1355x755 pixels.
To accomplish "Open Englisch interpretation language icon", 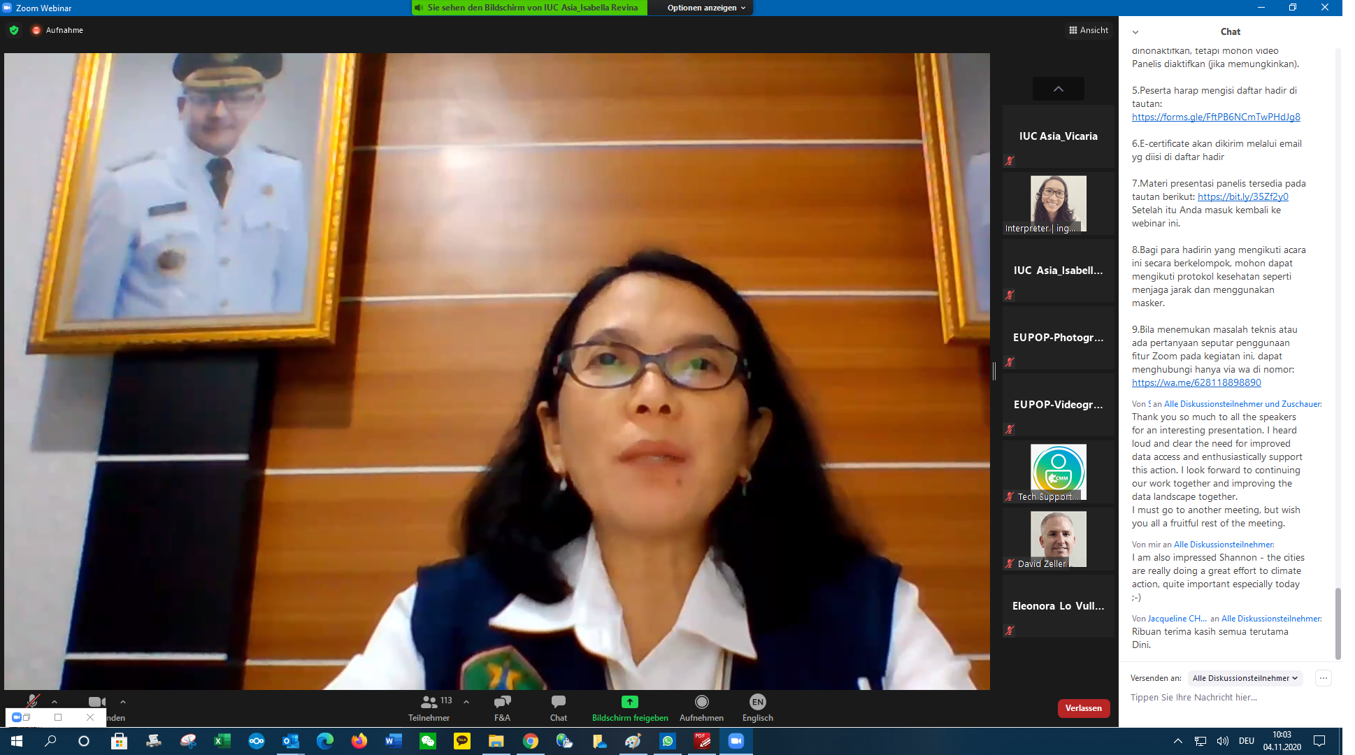I will (757, 702).
